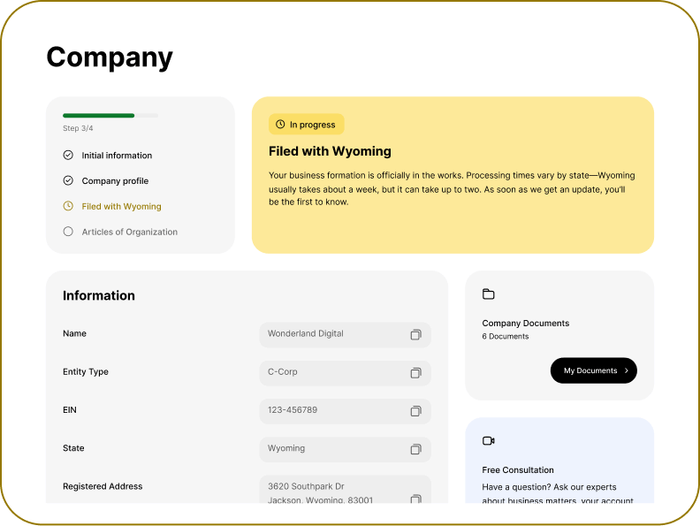700x526 pixels.
Task: Copy the State field value
Action: coord(415,449)
